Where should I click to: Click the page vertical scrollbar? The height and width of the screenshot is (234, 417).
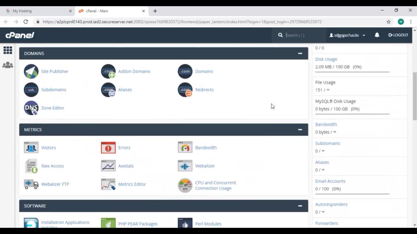pyautogui.click(x=414, y=96)
